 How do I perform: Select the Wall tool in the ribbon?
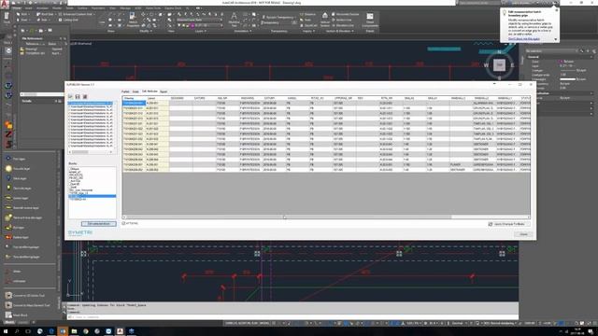[21, 14]
